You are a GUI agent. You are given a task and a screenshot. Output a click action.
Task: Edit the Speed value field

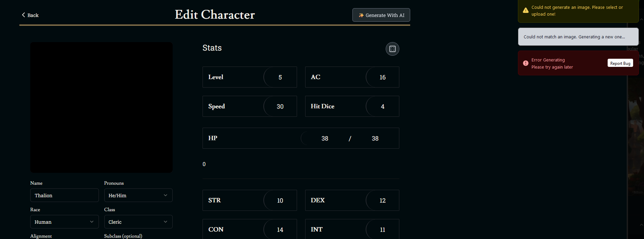coord(280,107)
